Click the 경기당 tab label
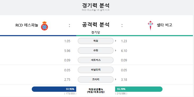This screenshot has height=97, width=194. [96, 33]
